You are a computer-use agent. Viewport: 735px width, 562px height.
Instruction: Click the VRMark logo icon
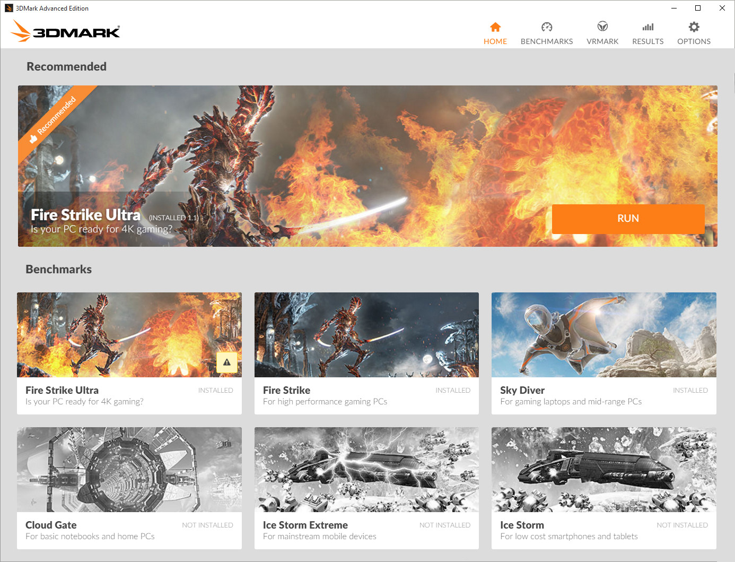click(602, 27)
